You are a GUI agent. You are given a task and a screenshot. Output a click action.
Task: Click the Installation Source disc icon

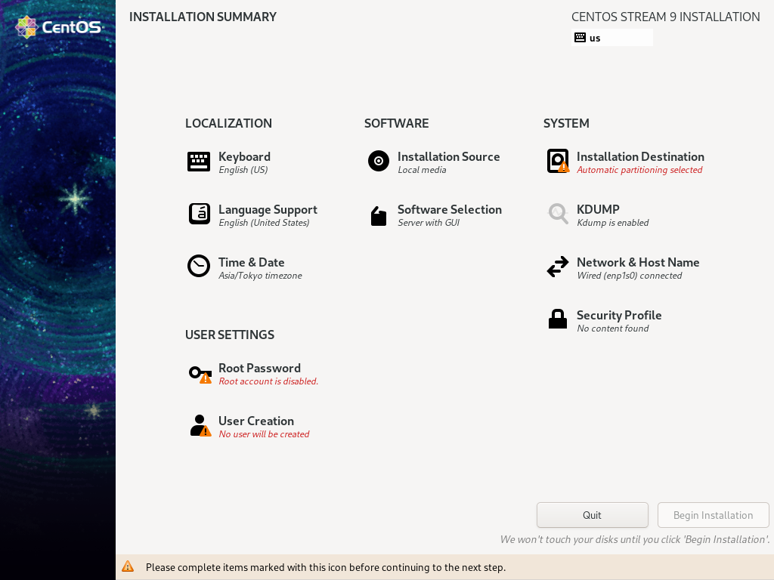pos(378,161)
